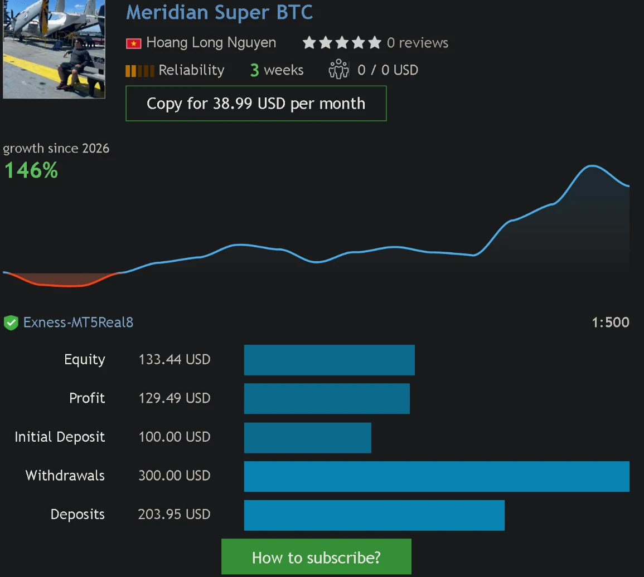Click the green verified shield icon
The width and height of the screenshot is (644, 577).
(11, 323)
